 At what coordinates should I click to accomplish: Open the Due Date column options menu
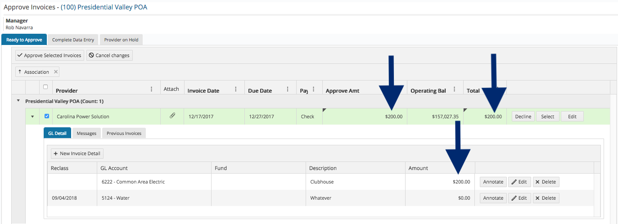[288, 90]
